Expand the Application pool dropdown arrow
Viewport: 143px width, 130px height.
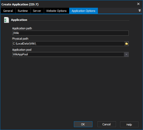coord(126,54)
